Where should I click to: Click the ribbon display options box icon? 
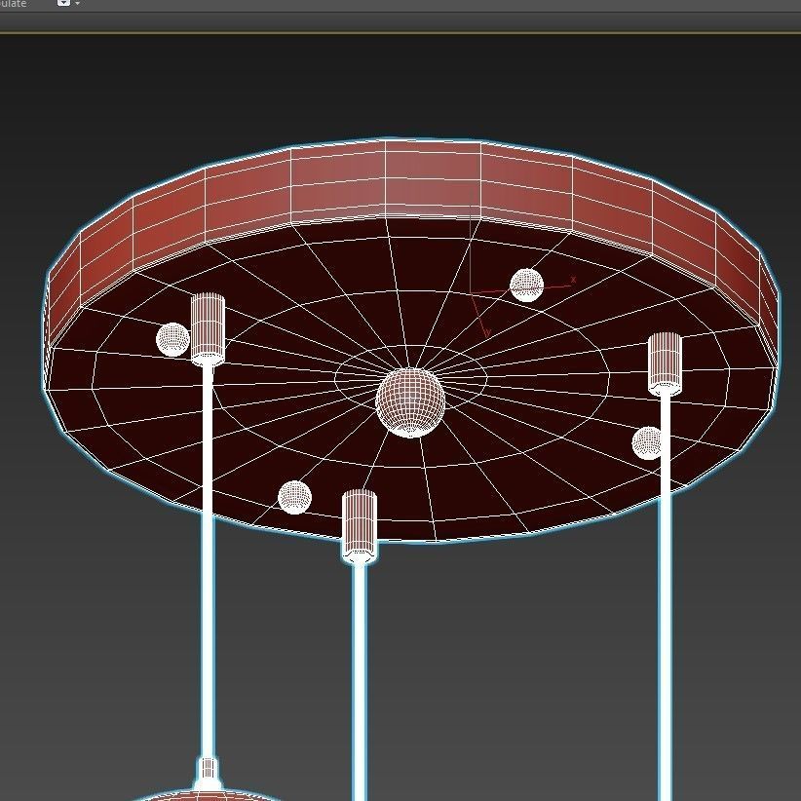(x=63, y=3)
